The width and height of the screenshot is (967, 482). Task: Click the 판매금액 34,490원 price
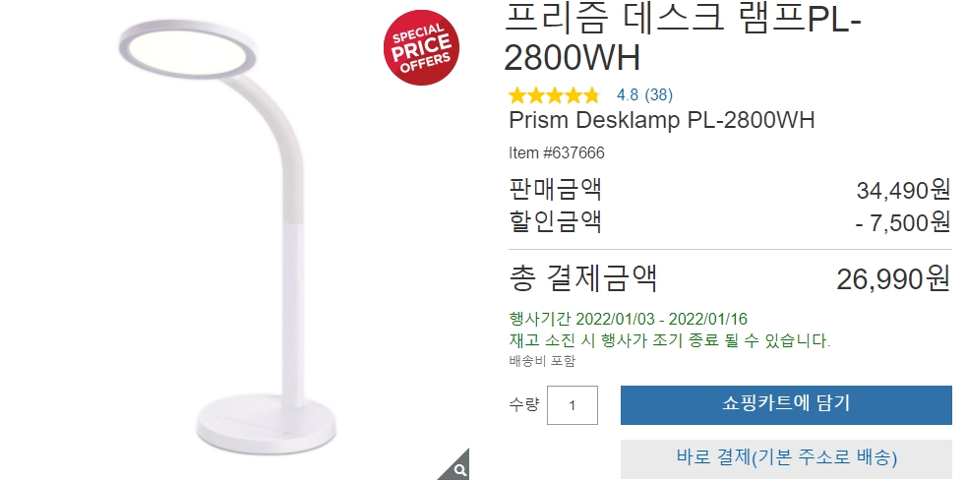(x=903, y=191)
